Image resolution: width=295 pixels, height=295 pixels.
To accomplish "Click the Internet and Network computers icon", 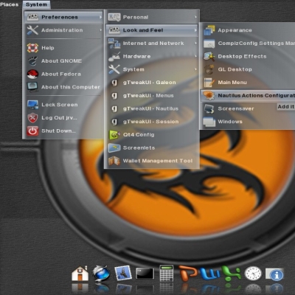I will point(114,44).
